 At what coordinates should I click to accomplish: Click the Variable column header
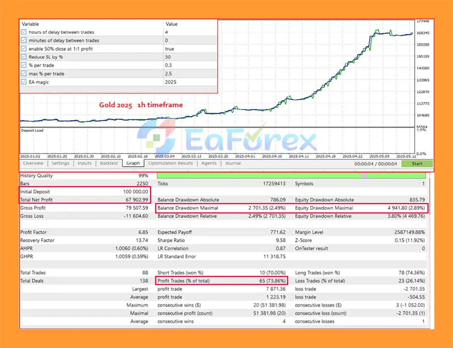pyautogui.click(x=30, y=24)
